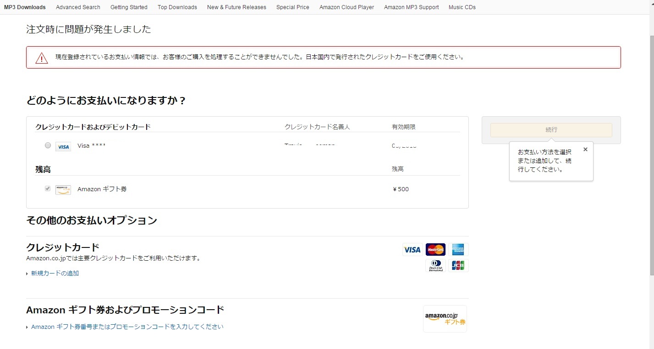Click the JCB card logo
The width and height of the screenshot is (654, 349).
point(458,266)
